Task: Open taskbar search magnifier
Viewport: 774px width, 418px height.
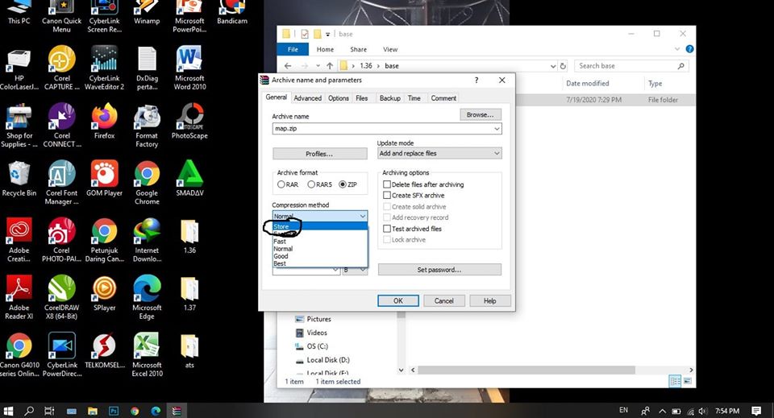Action: pyautogui.click(x=29, y=411)
